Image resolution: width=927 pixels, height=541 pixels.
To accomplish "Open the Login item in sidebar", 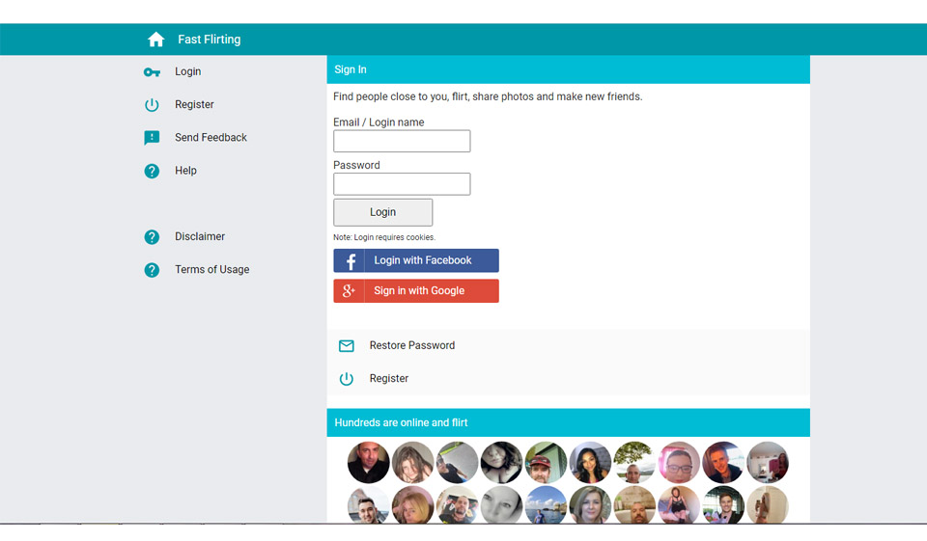I will (188, 72).
